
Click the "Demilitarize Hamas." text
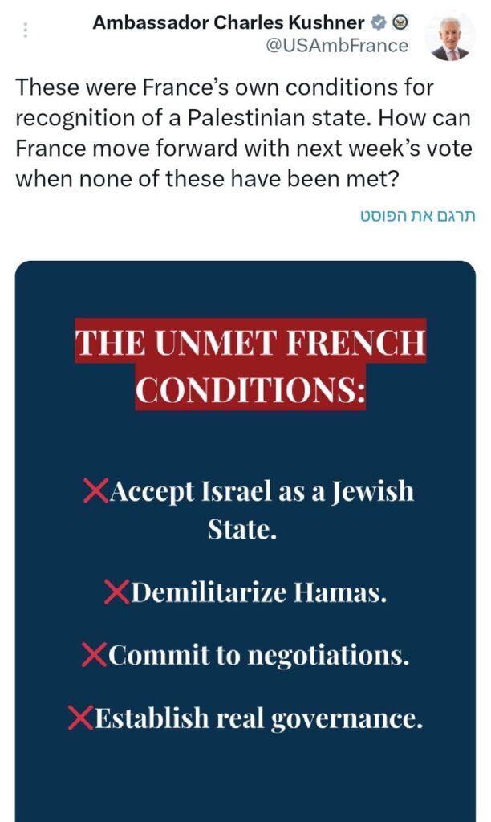coord(259,592)
